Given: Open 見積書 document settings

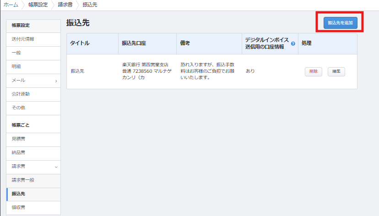Looking at the screenshot, I should (x=18, y=139).
